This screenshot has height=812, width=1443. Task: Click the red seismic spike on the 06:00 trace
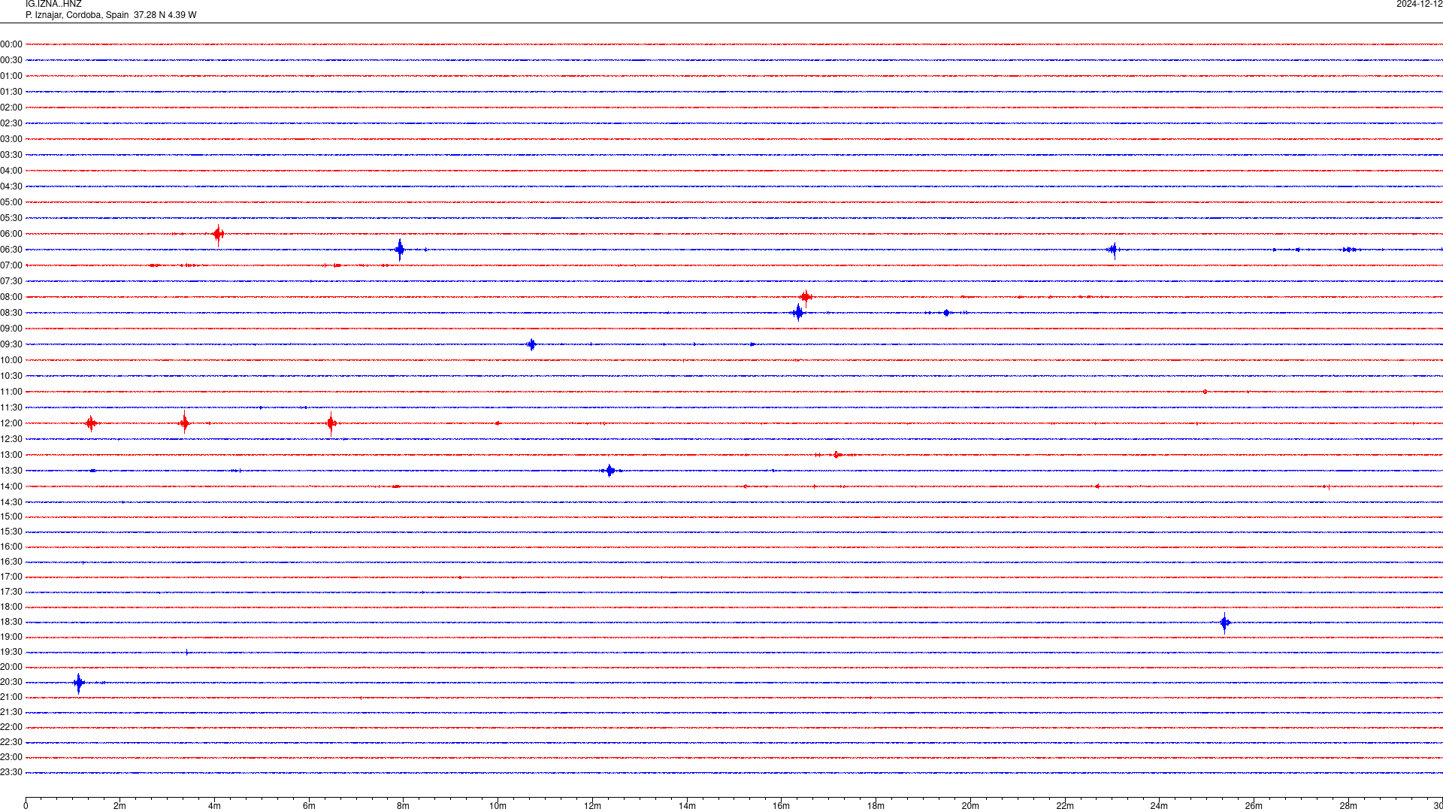218,235
